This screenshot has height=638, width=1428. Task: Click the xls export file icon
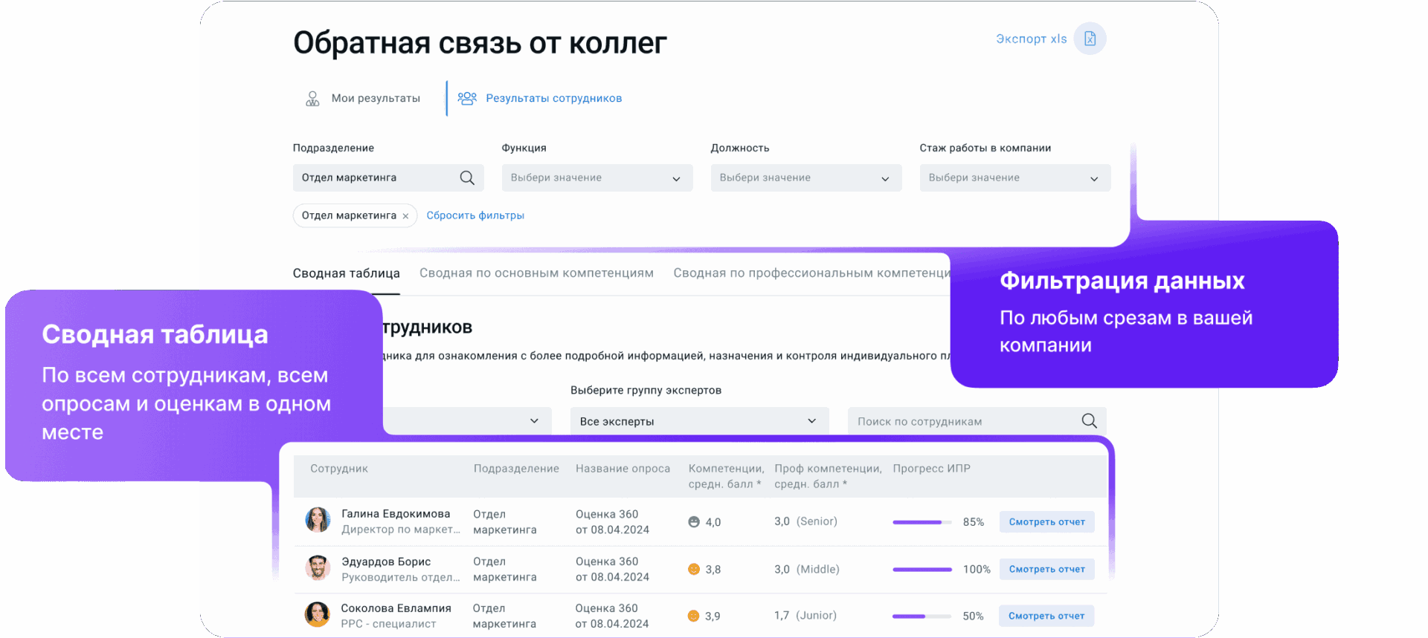coord(1090,39)
